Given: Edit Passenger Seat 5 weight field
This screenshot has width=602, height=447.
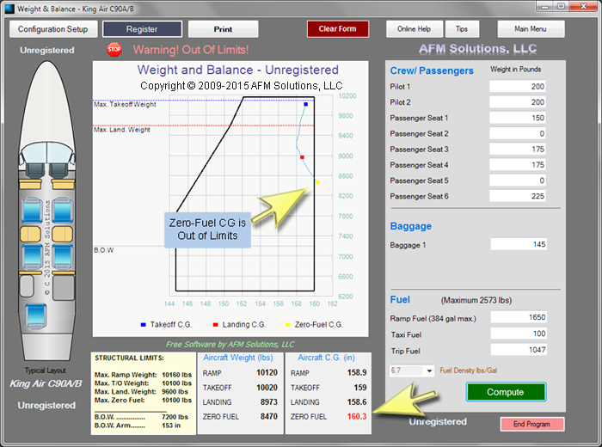Looking at the screenshot, I should pyautogui.click(x=517, y=181).
